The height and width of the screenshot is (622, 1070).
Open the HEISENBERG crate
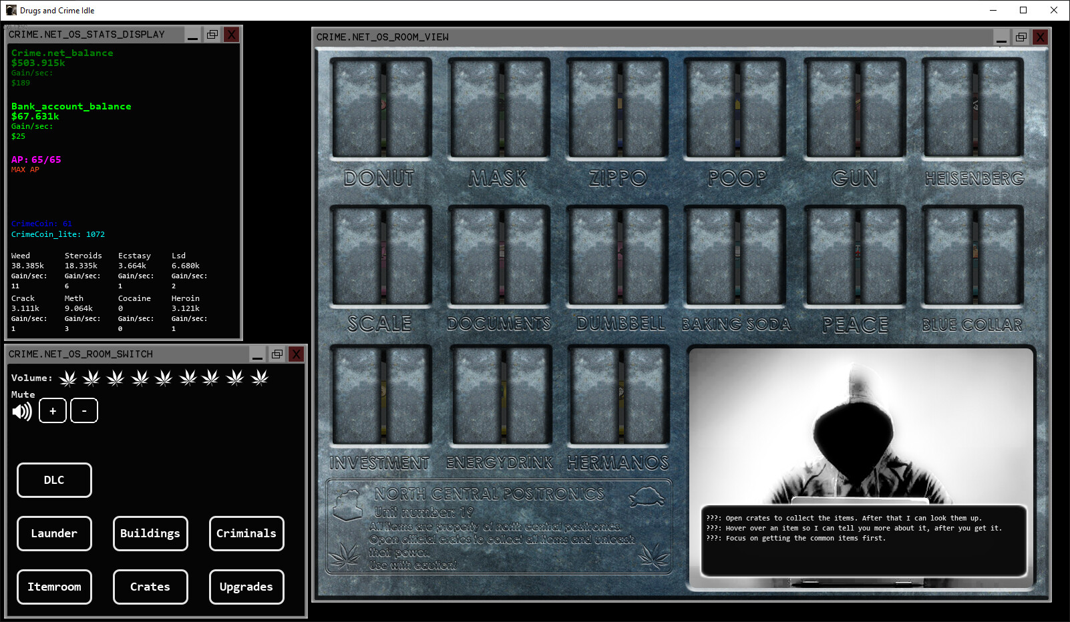pyautogui.click(x=972, y=107)
